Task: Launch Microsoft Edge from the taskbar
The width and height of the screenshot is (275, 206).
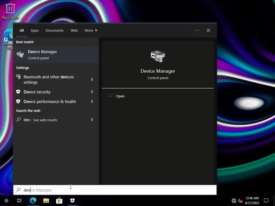Action: [x=33, y=200]
